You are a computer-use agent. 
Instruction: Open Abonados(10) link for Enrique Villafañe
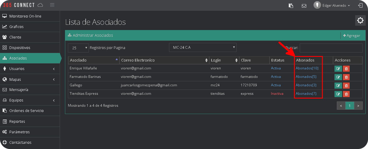(307, 68)
